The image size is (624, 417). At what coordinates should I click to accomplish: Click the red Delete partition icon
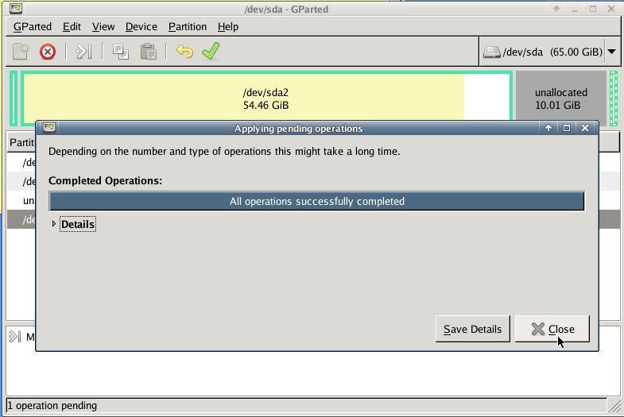tap(48, 52)
